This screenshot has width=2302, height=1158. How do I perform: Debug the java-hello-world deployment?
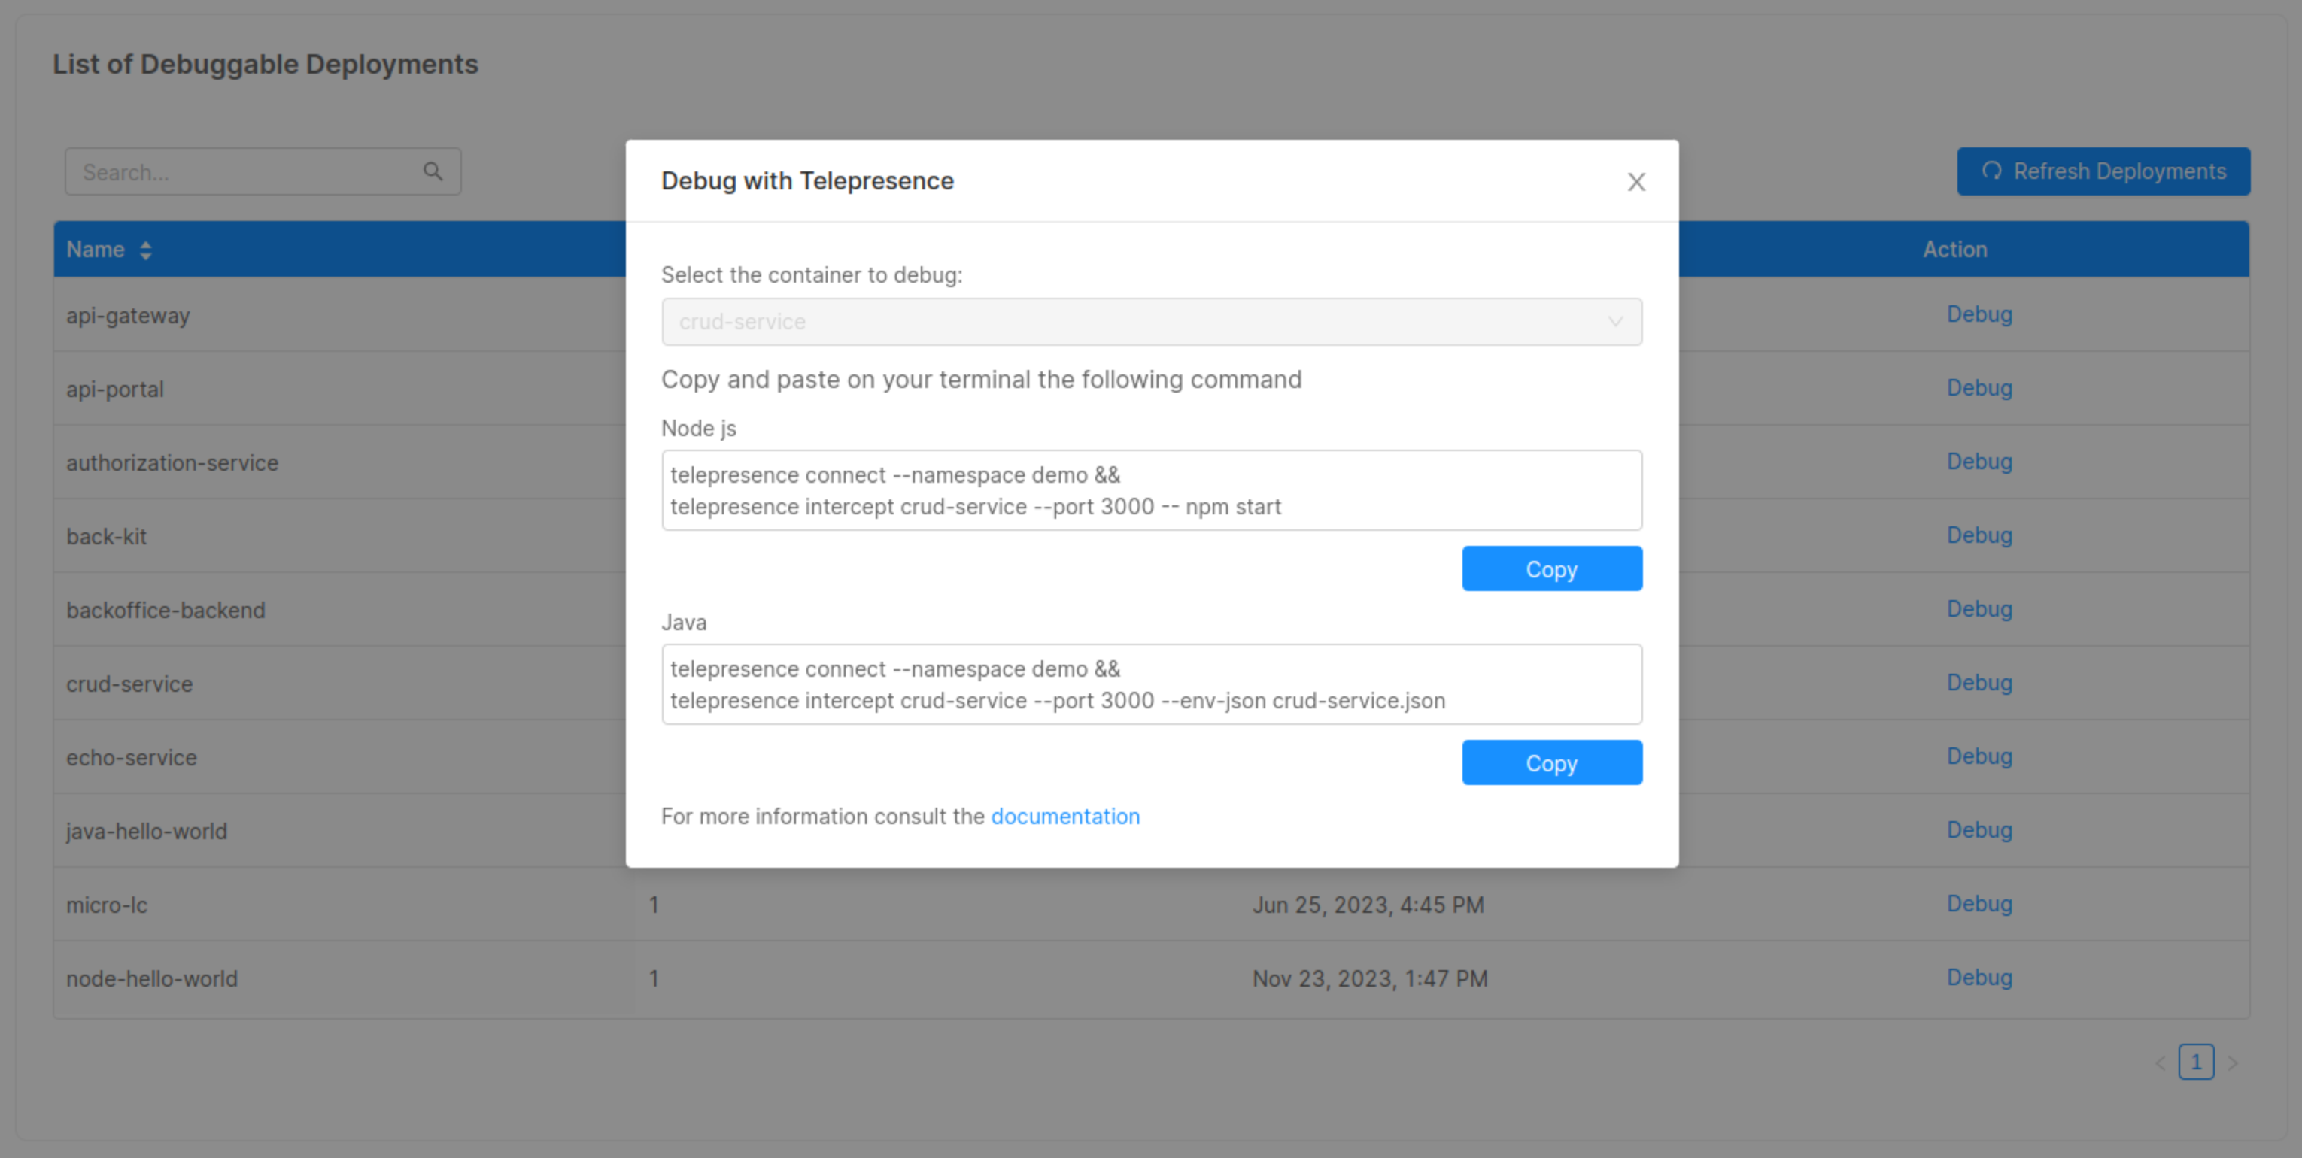[x=1979, y=830]
